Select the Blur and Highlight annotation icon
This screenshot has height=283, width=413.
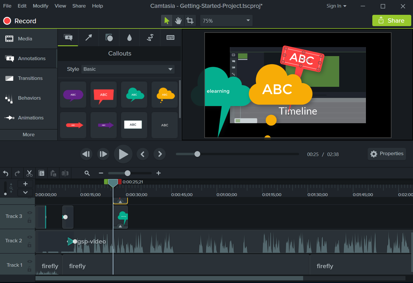tap(129, 37)
